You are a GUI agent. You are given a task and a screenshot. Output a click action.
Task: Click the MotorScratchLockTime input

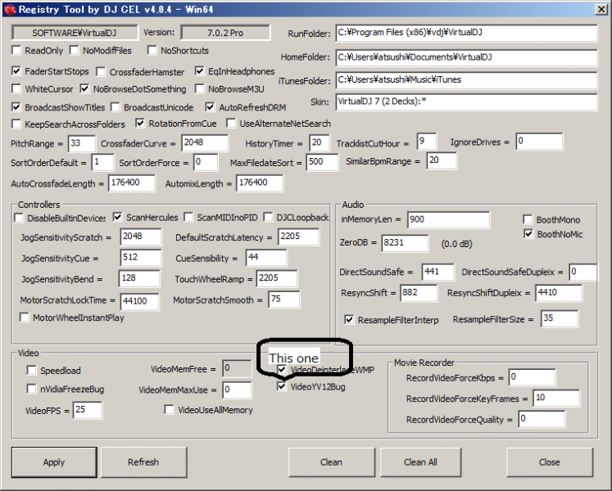click(140, 301)
